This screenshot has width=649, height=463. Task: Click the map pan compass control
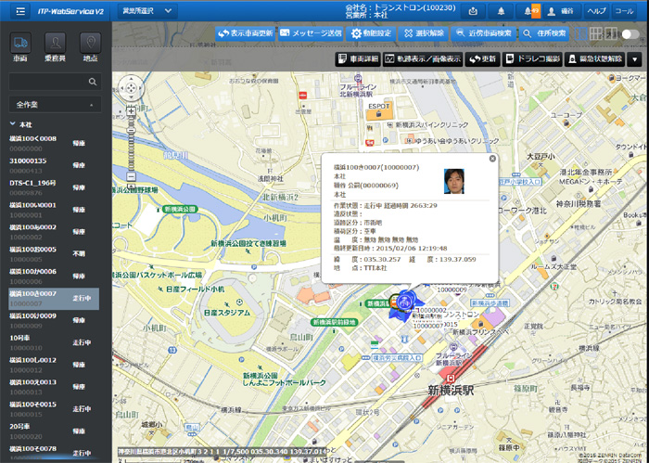[131, 88]
